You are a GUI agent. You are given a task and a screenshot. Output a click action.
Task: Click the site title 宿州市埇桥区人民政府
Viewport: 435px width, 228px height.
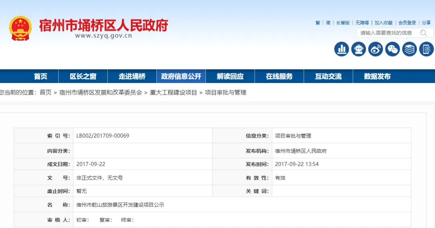104,25
